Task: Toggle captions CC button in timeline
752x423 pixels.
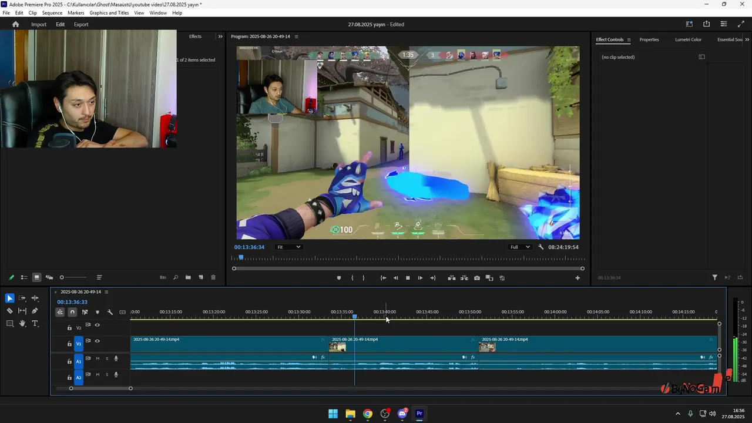Action: 122,312
